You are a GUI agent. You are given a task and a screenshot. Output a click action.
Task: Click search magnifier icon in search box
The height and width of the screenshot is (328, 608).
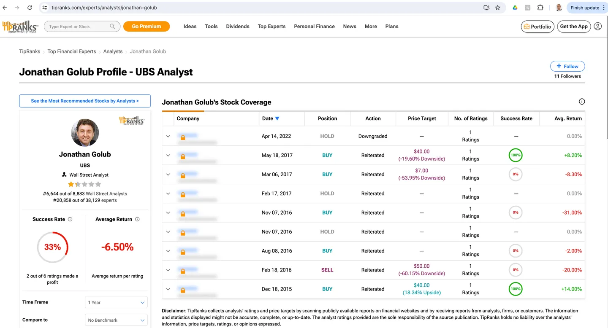(112, 26)
